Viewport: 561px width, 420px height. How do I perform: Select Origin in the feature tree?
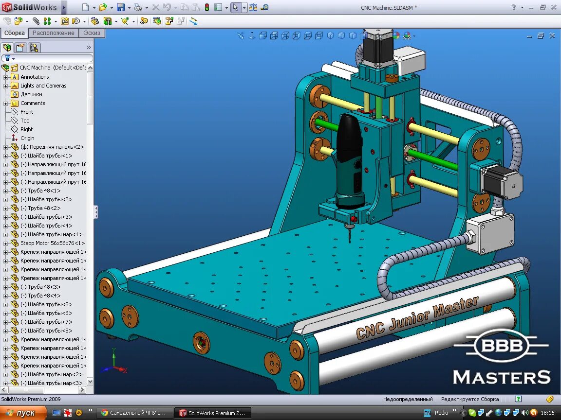coord(27,138)
